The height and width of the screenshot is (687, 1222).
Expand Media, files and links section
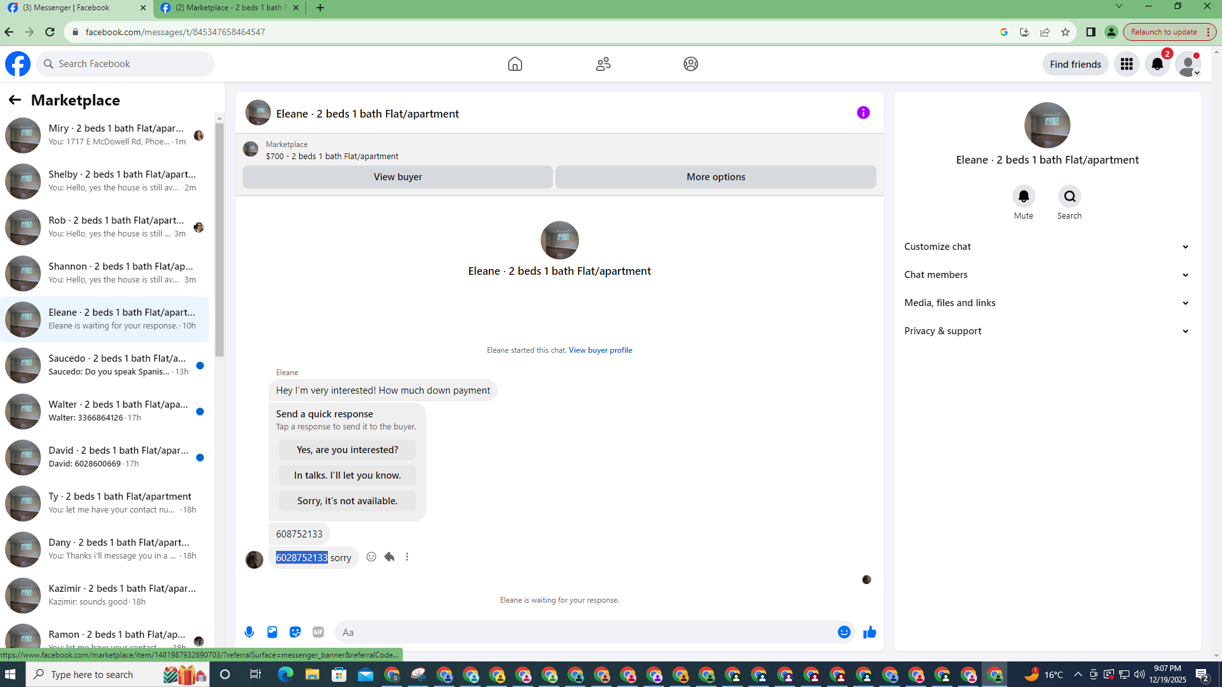pos(1047,303)
